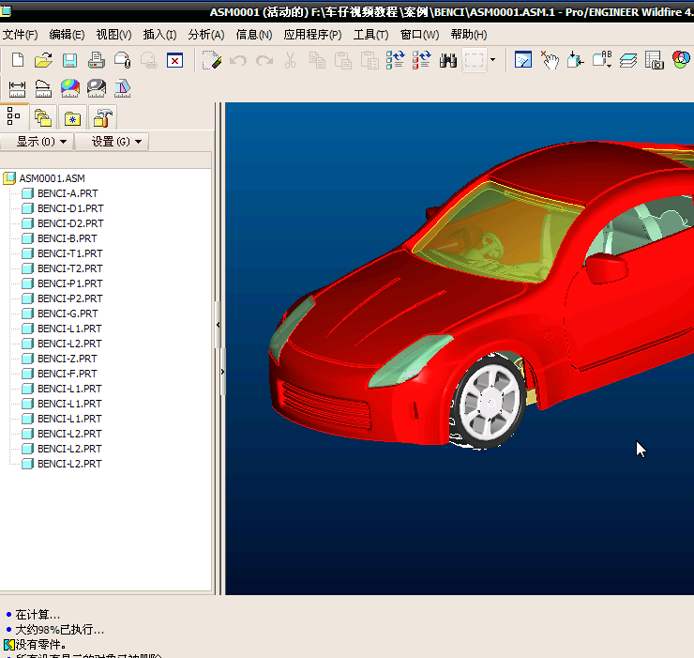Save the assembly with the floppy disk icon

[x=69, y=60]
